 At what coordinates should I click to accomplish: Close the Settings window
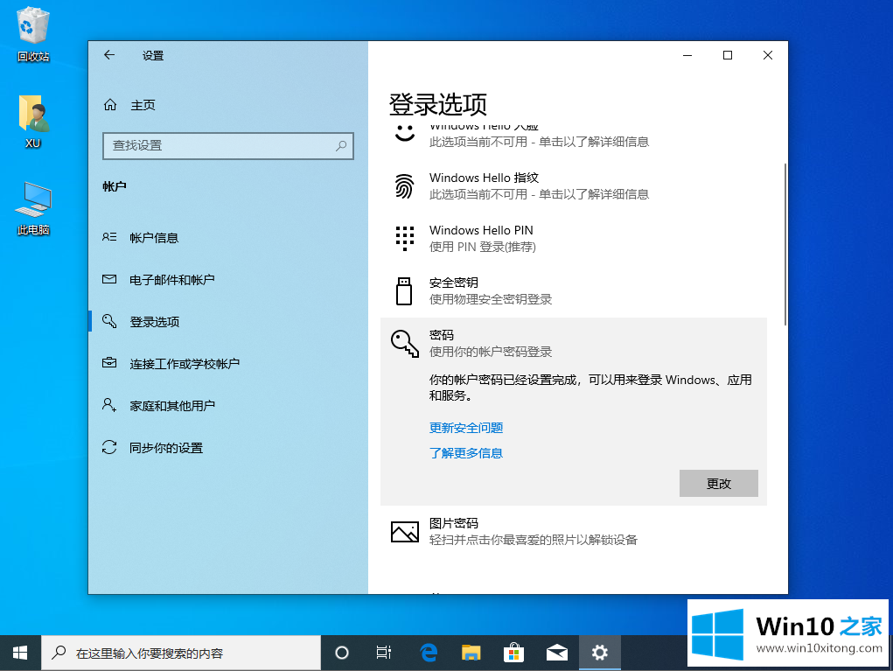(x=768, y=55)
